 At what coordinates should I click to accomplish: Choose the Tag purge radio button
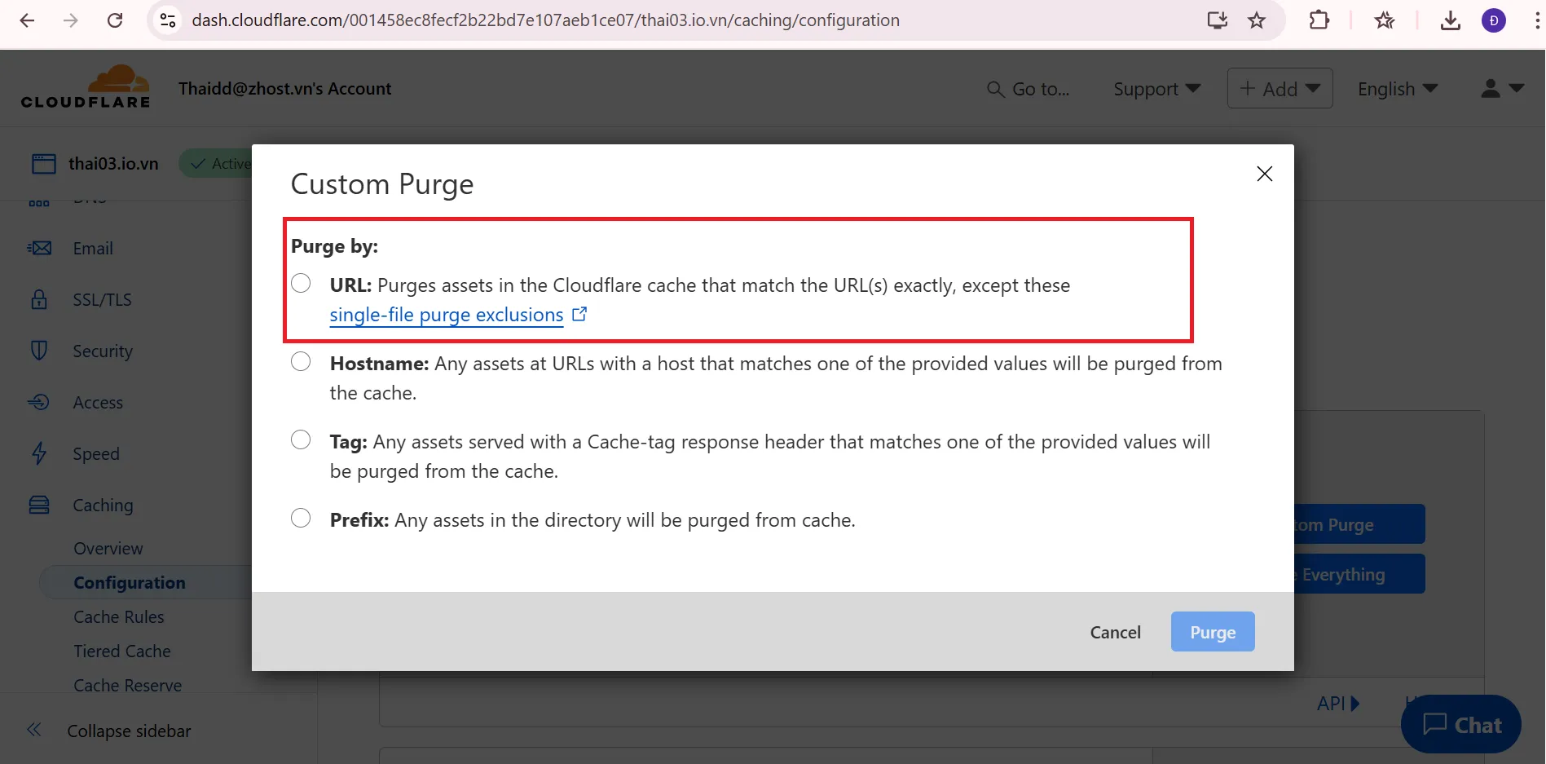[x=301, y=439]
